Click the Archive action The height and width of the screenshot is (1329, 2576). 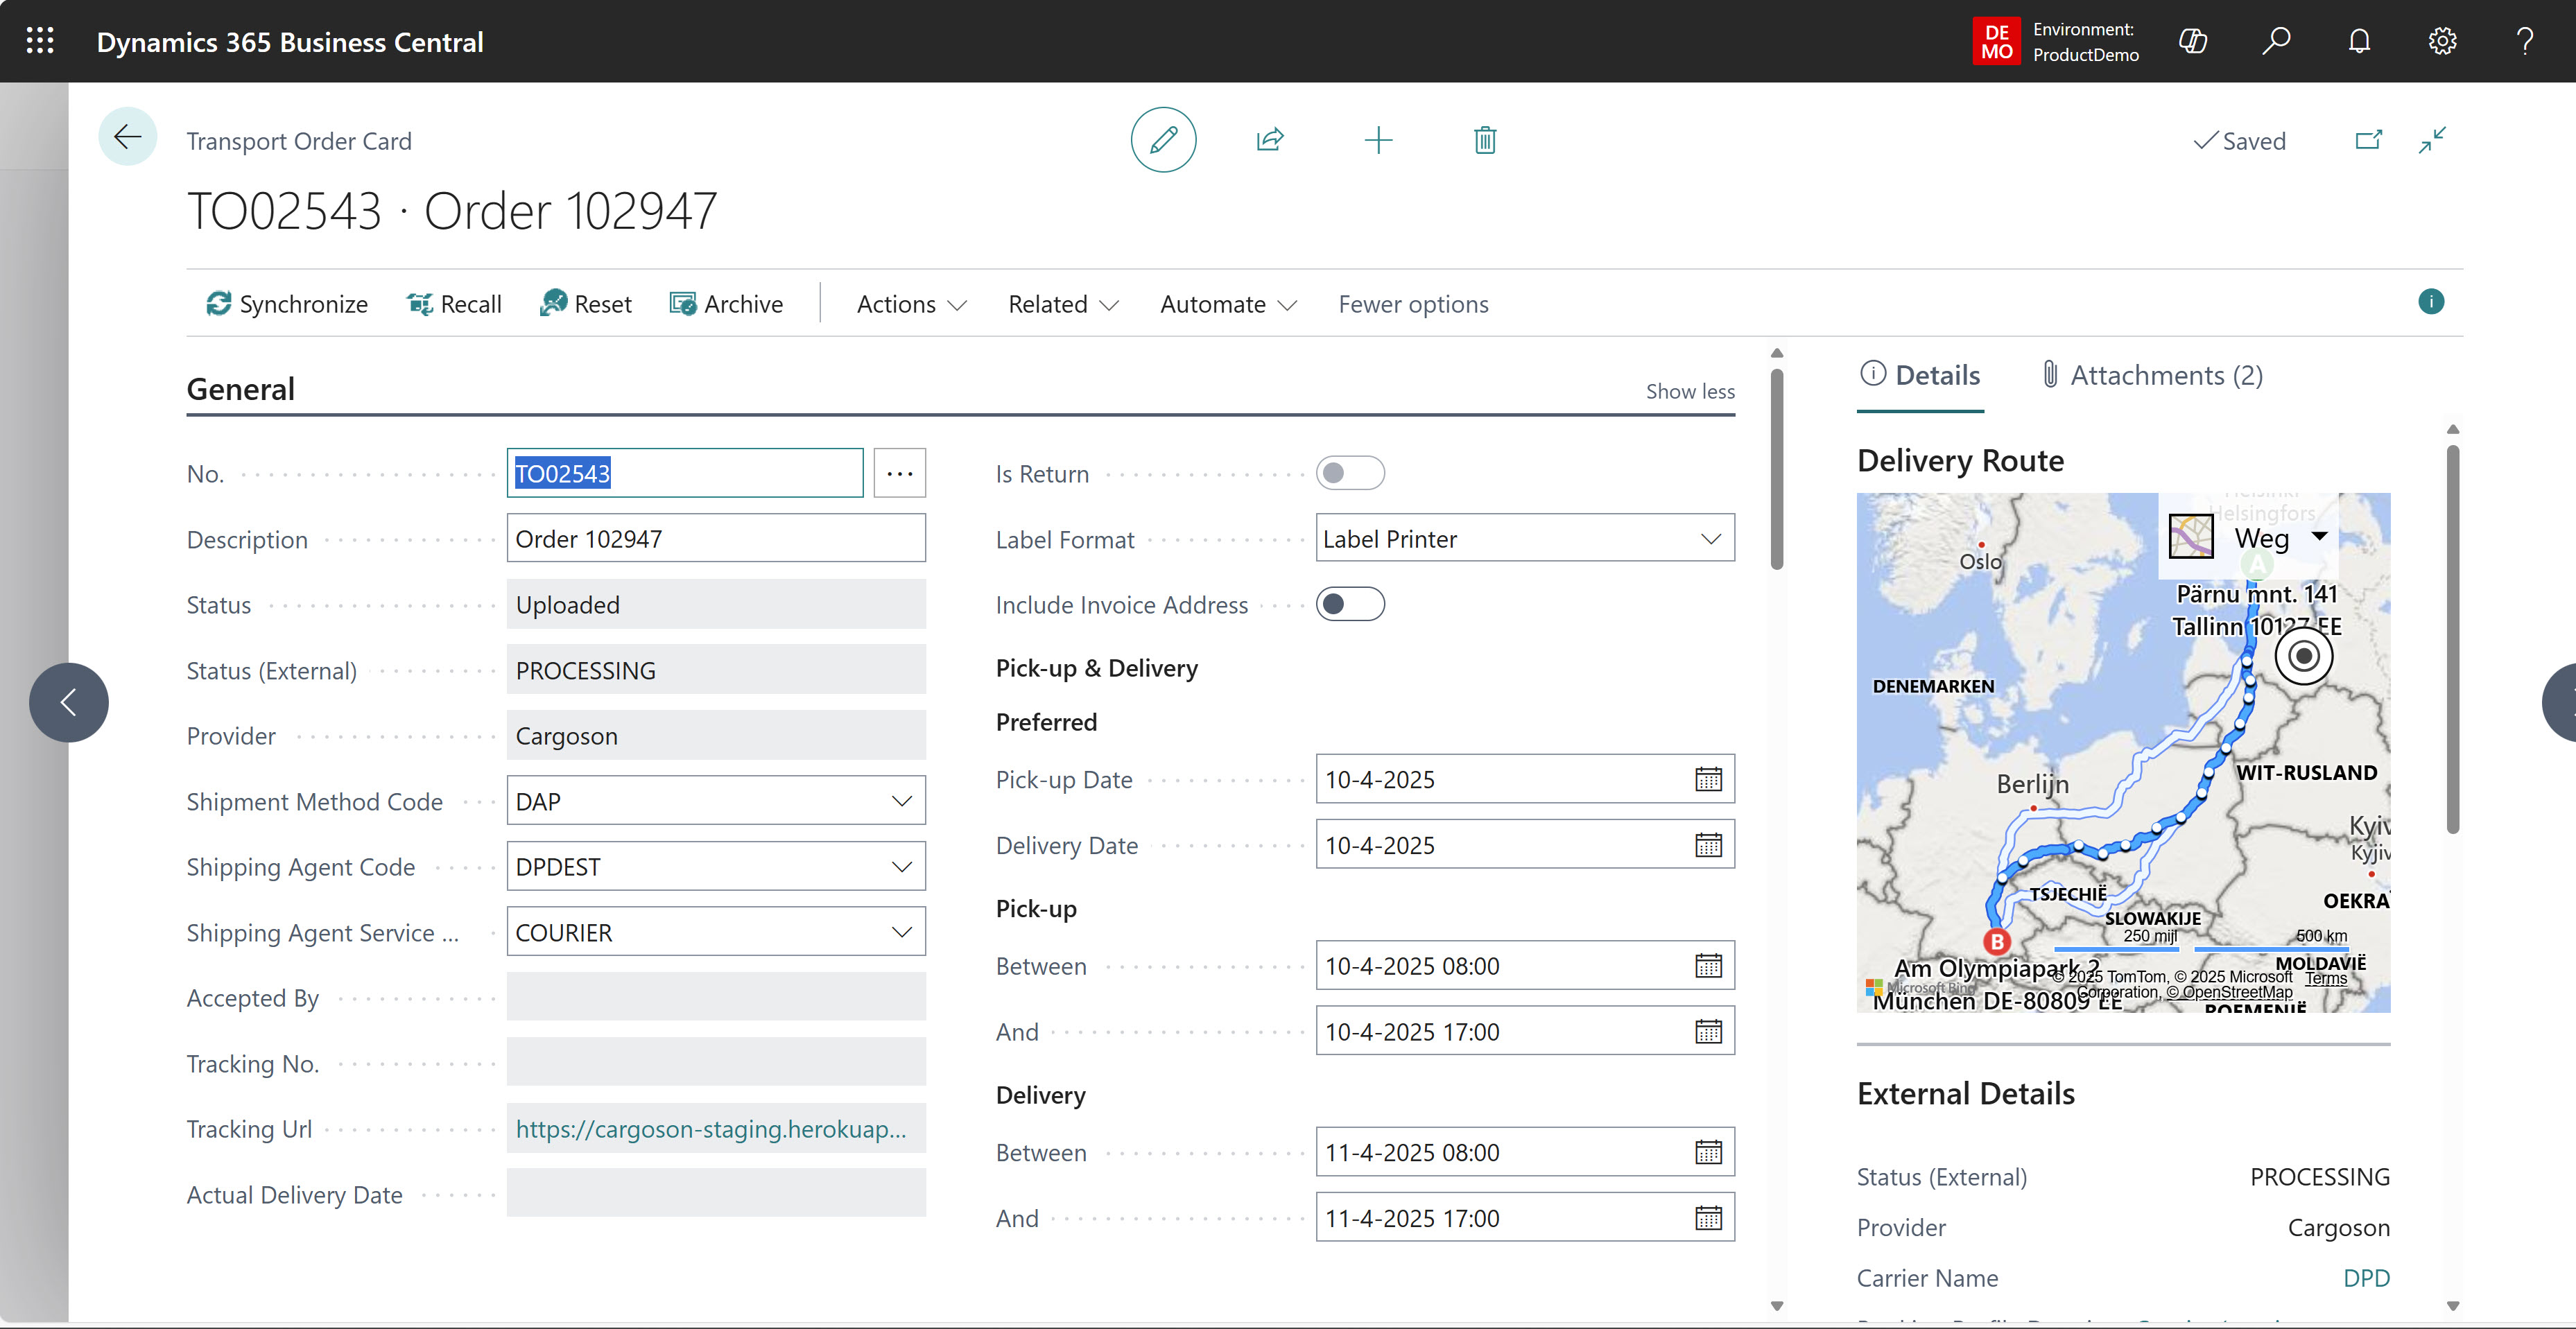point(726,304)
